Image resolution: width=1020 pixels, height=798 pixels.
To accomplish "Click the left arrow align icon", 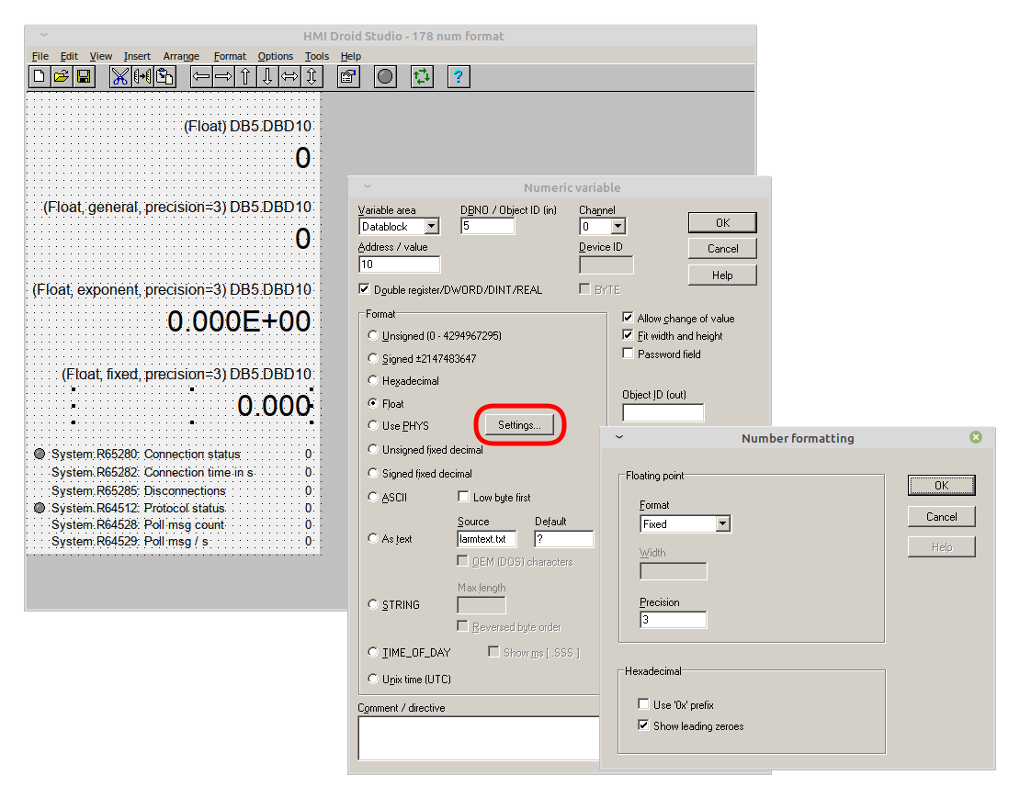I will [x=201, y=77].
